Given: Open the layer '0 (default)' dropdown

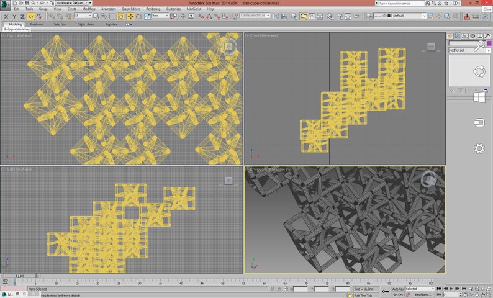Looking at the screenshot, I should click(x=400, y=16).
